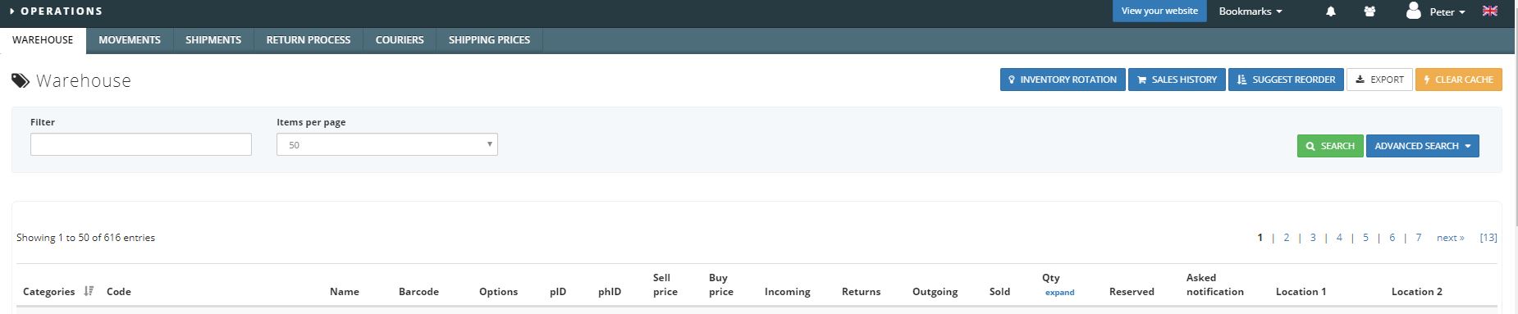Expand the Operations menu header
1518x314 pixels.
point(57,11)
